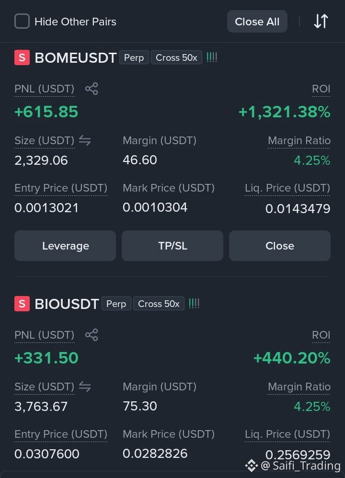Tap Entry Price (USDT) label under BIOUSDT

[x=61, y=434]
